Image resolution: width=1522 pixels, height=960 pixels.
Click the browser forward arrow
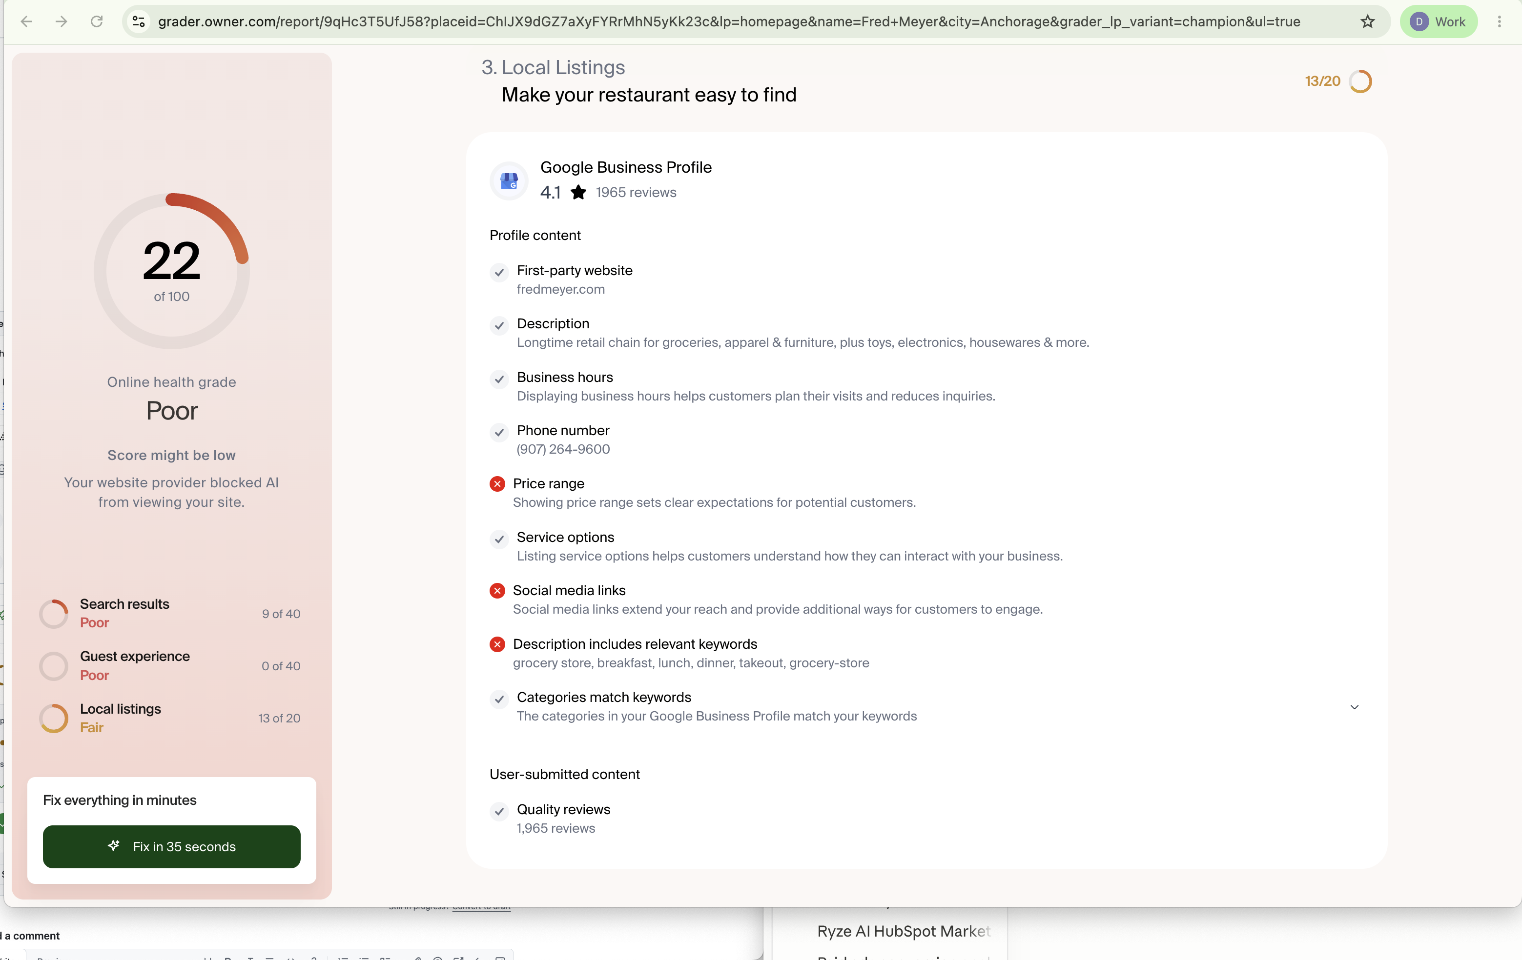[62, 21]
